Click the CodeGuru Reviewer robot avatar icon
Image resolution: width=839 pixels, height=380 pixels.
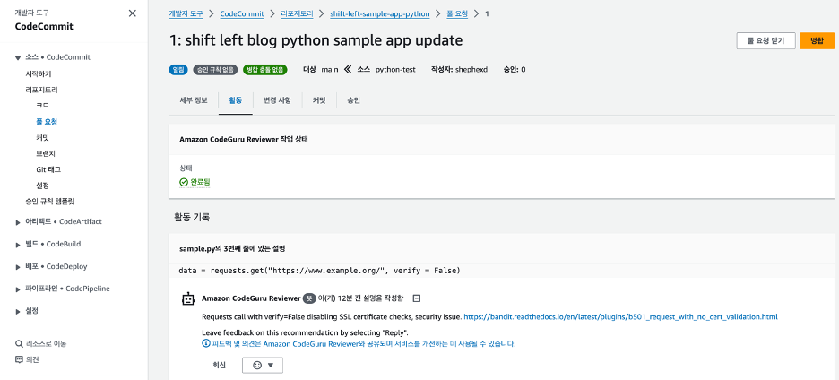pyautogui.click(x=187, y=299)
